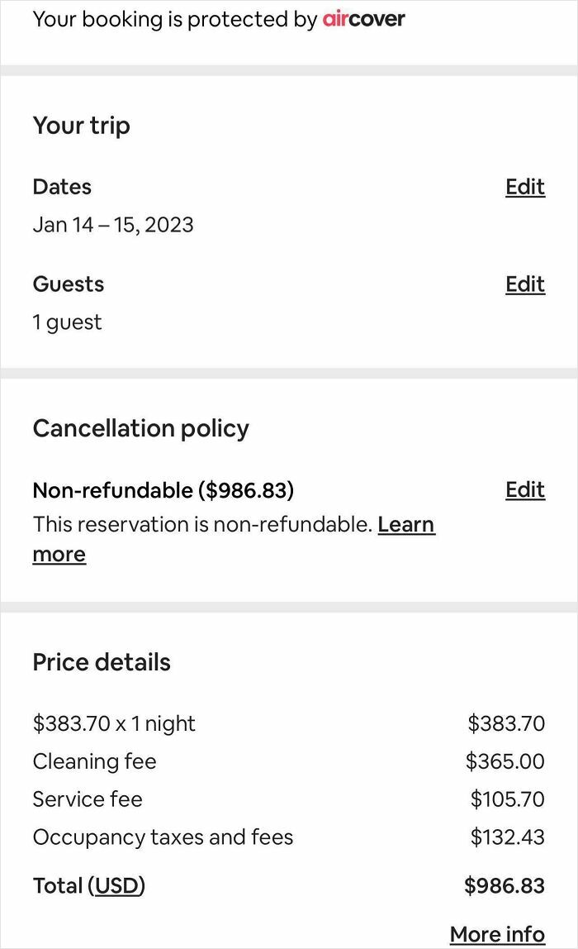Click the Price details heading

click(102, 662)
